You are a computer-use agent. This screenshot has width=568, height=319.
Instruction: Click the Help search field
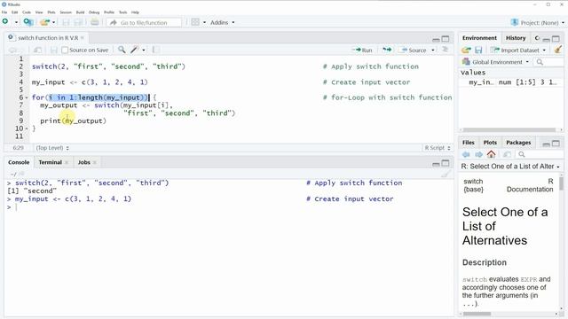click(x=540, y=154)
